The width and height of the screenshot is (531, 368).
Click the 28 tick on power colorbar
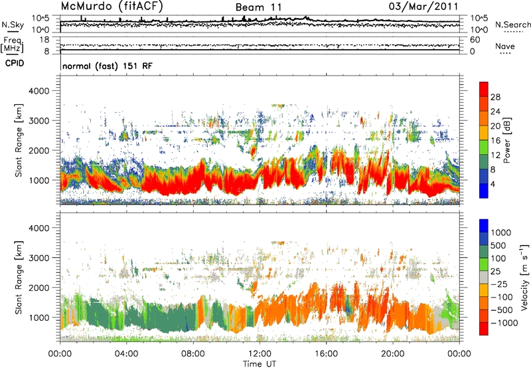pyautogui.click(x=495, y=97)
